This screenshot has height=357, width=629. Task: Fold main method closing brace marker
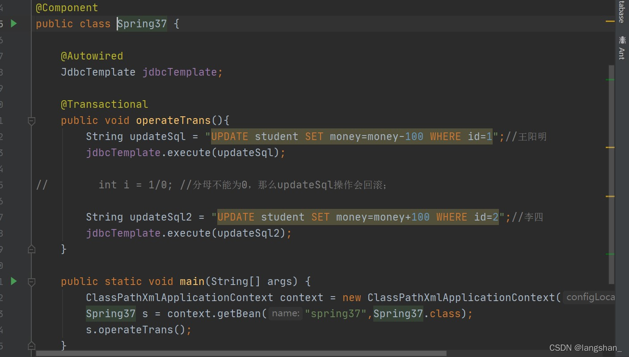point(31,346)
